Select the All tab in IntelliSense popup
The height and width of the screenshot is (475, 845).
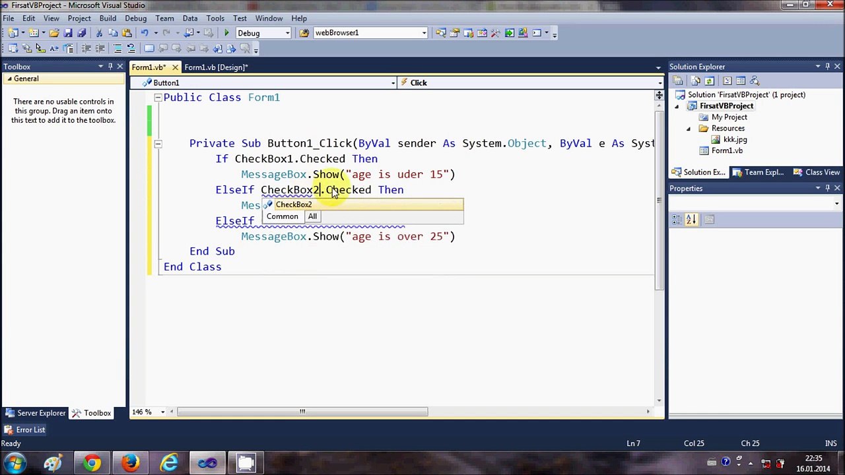point(312,216)
